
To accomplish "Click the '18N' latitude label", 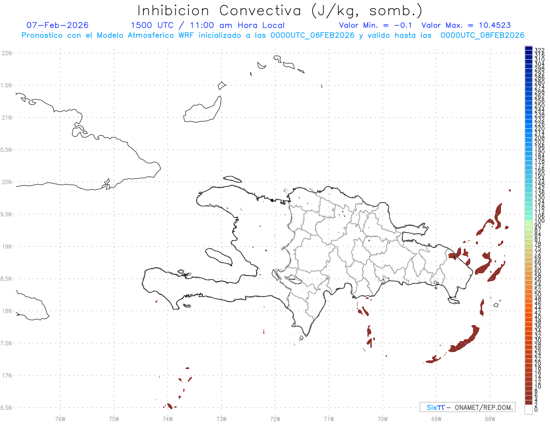I will coord(7,311).
